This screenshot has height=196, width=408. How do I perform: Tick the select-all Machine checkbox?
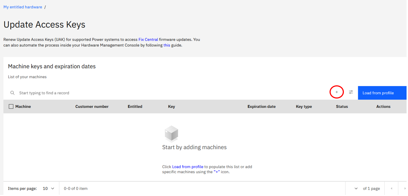click(x=11, y=106)
